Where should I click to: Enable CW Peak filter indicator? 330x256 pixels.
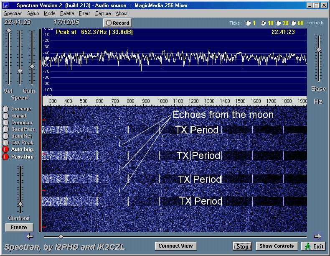pos(5,143)
